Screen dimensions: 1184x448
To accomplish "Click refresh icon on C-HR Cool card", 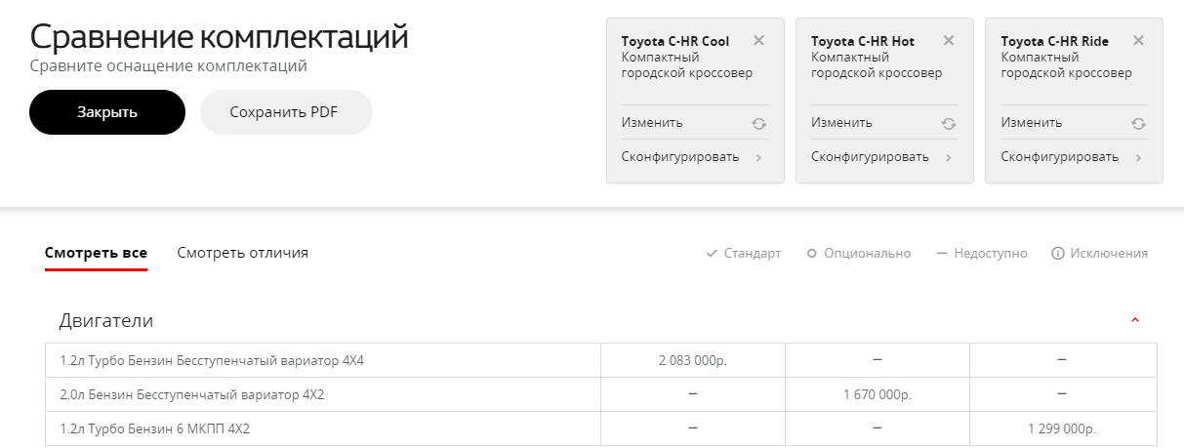I will point(758,123).
